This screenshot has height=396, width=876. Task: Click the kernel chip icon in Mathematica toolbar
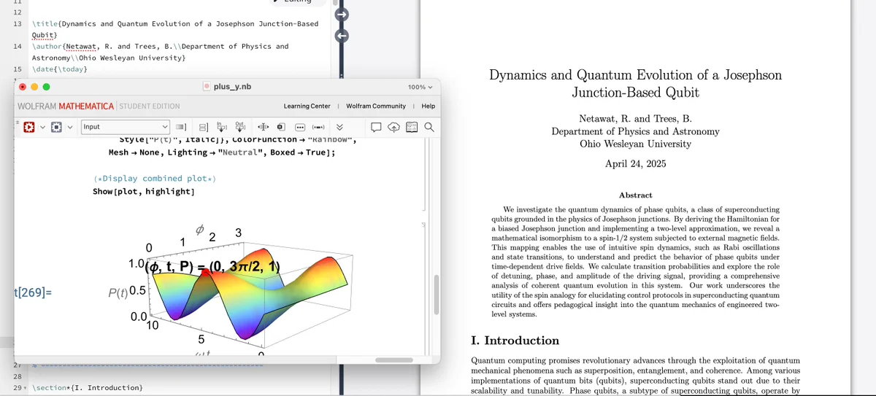pos(56,127)
